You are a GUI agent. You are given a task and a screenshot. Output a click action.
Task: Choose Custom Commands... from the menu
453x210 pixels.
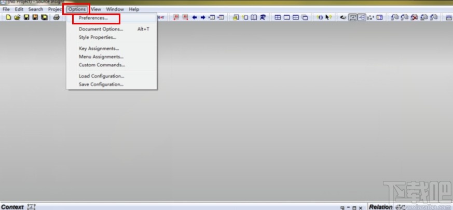click(112, 65)
